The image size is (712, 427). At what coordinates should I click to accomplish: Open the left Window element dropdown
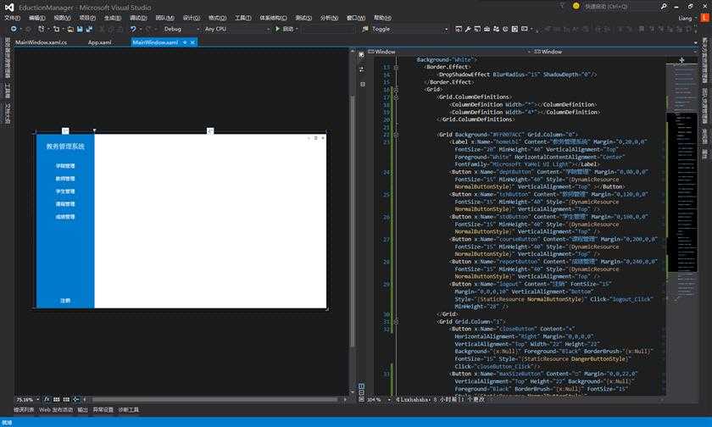448,52
